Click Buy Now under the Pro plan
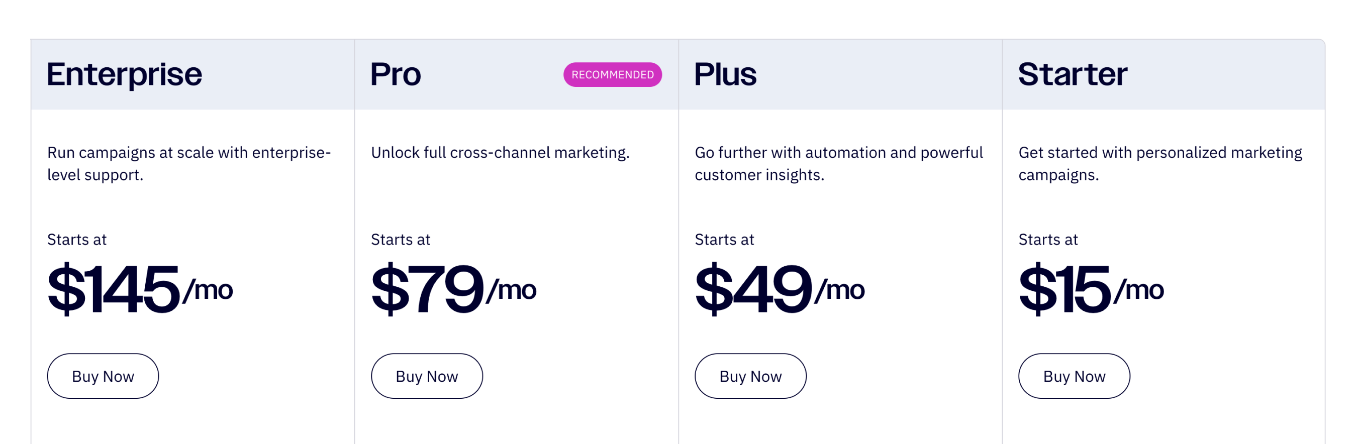1357x444 pixels. click(x=427, y=376)
